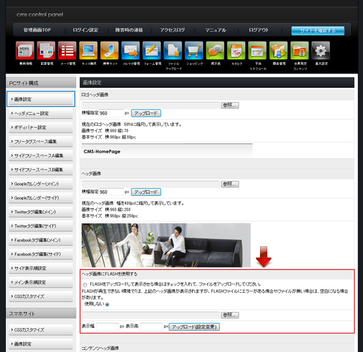This screenshot has height=352, width=363.
Task: Open the 携帯サイト mobile site icon
Action: click(110, 51)
